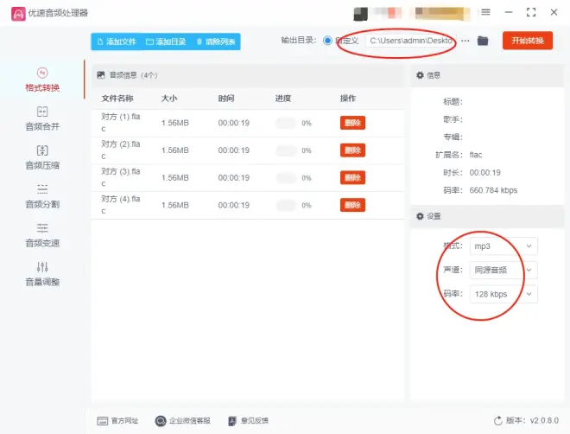Click the 操作 column header
The height and width of the screenshot is (434, 570).
click(348, 99)
